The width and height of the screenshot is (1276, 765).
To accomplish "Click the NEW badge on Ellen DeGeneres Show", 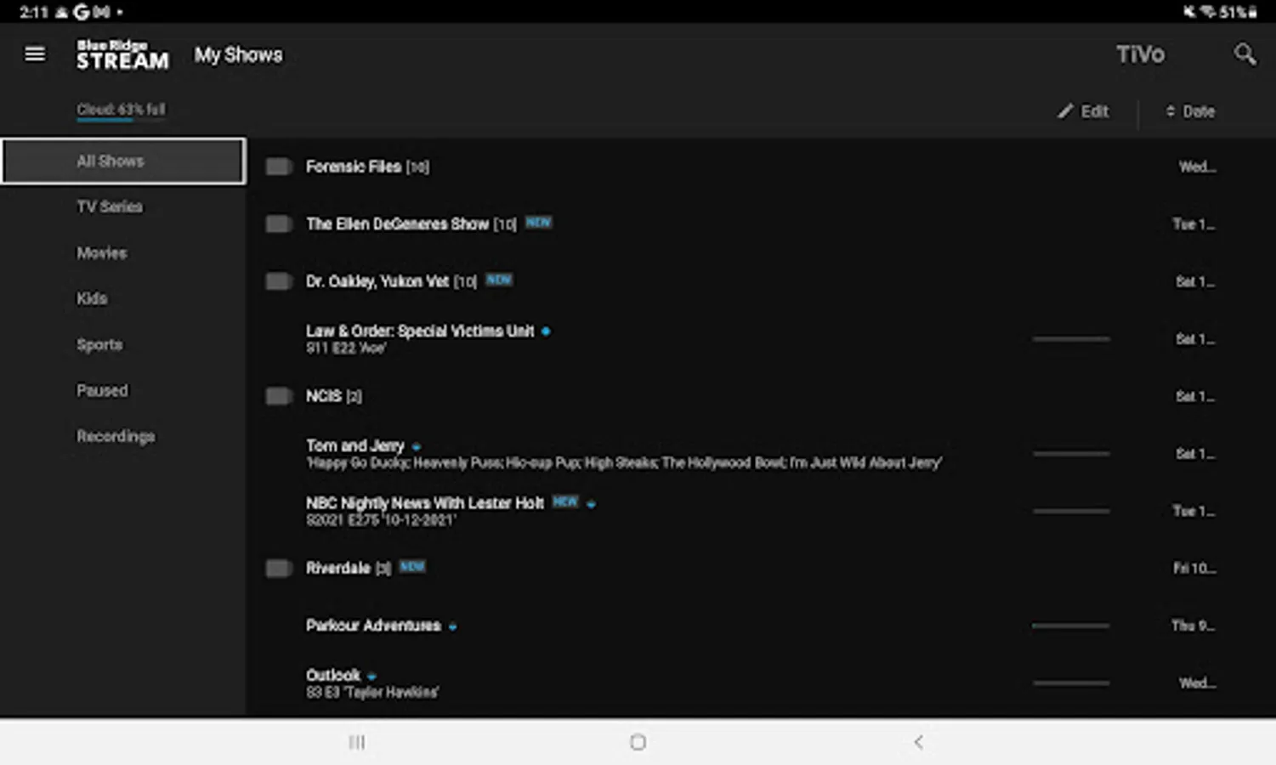I will click(538, 222).
